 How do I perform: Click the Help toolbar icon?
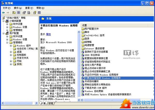coord(35,13)
